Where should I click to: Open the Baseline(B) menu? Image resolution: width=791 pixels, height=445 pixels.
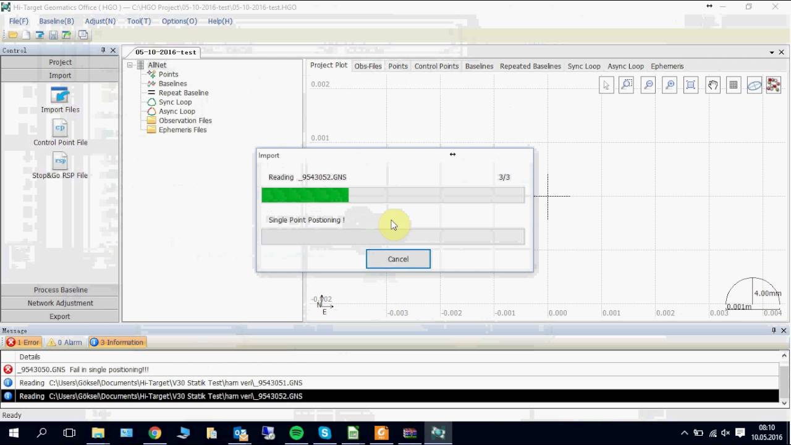click(56, 21)
